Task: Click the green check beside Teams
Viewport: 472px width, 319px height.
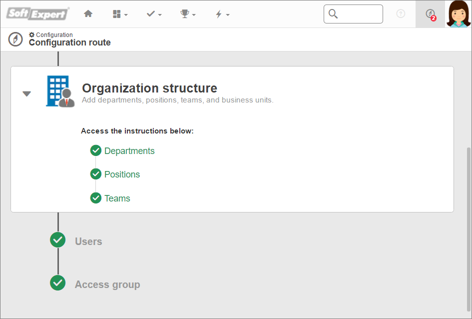Action: pyautogui.click(x=96, y=198)
